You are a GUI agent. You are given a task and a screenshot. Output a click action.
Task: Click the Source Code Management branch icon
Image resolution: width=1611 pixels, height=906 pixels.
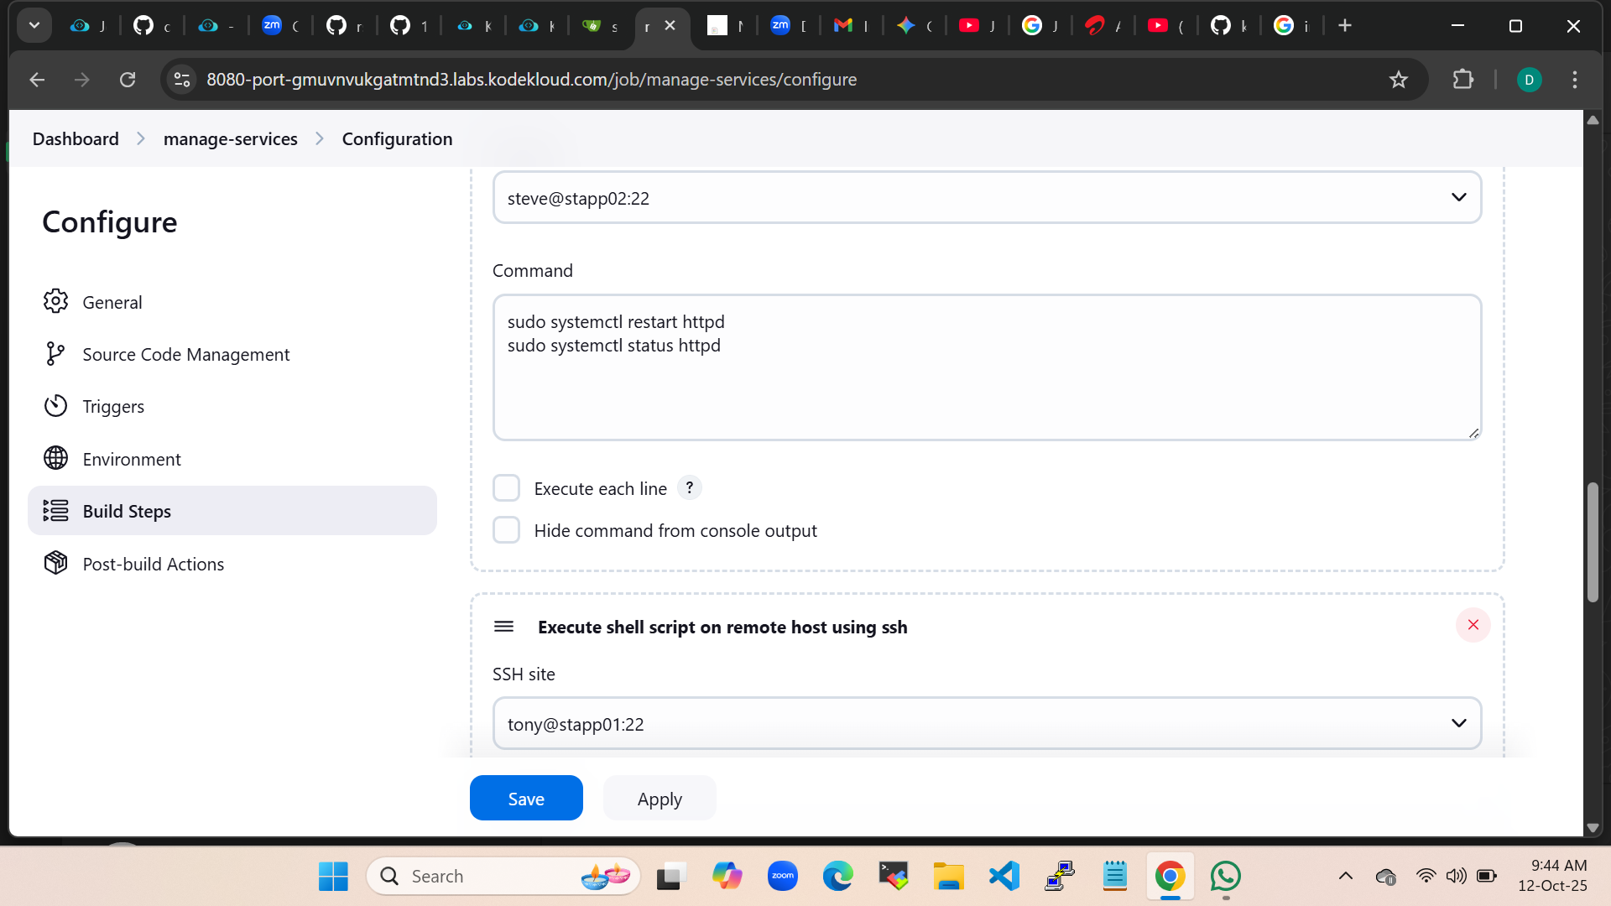(55, 354)
